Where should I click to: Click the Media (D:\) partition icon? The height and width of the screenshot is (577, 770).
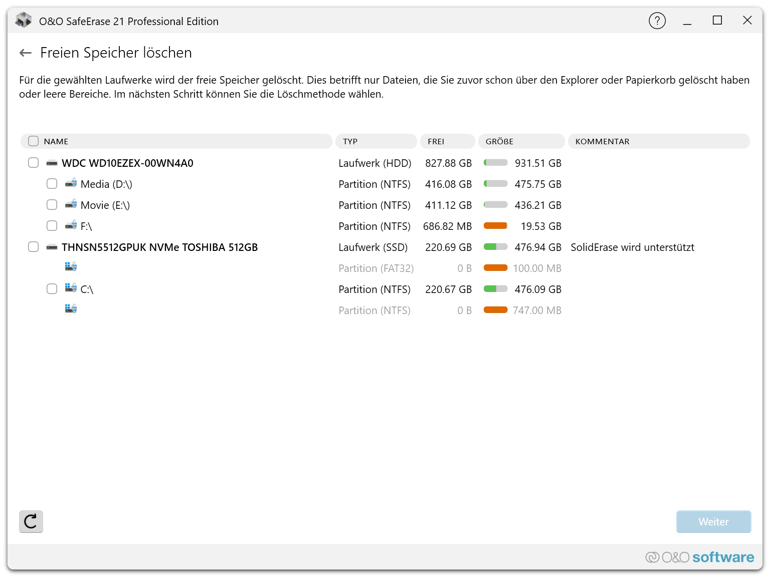pyautogui.click(x=71, y=183)
